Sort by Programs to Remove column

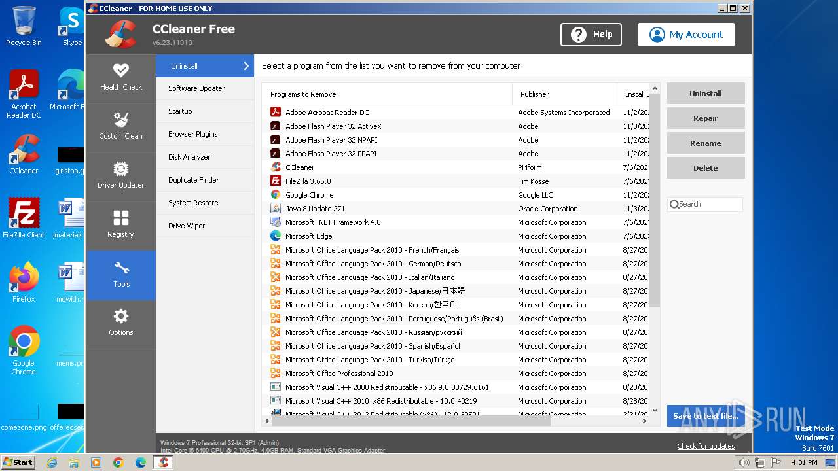tap(387, 94)
